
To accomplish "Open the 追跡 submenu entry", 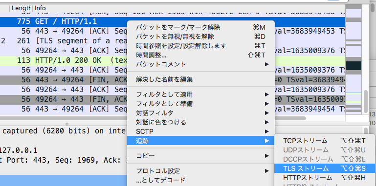I will (x=200, y=141).
